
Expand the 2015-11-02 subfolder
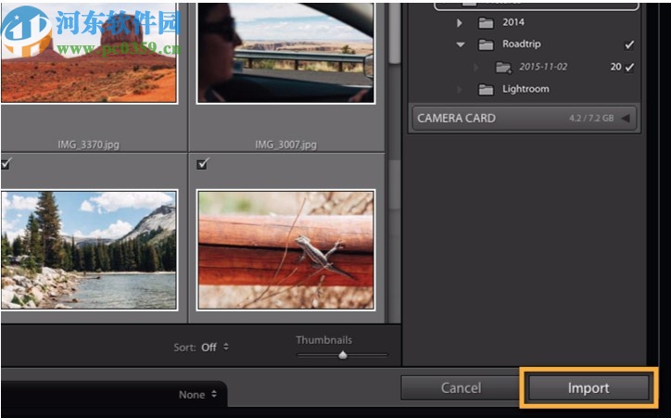[x=475, y=67]
